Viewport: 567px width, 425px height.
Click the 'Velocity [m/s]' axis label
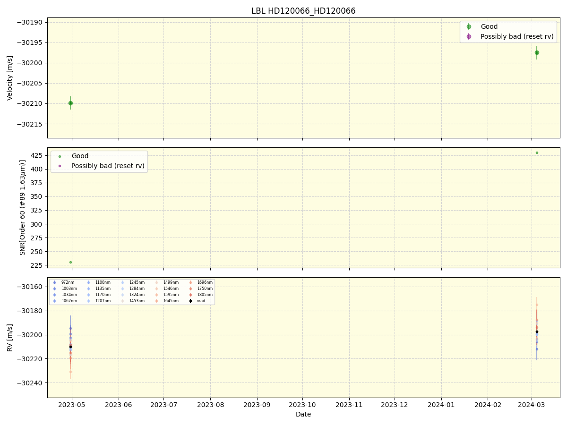point(10,78)
